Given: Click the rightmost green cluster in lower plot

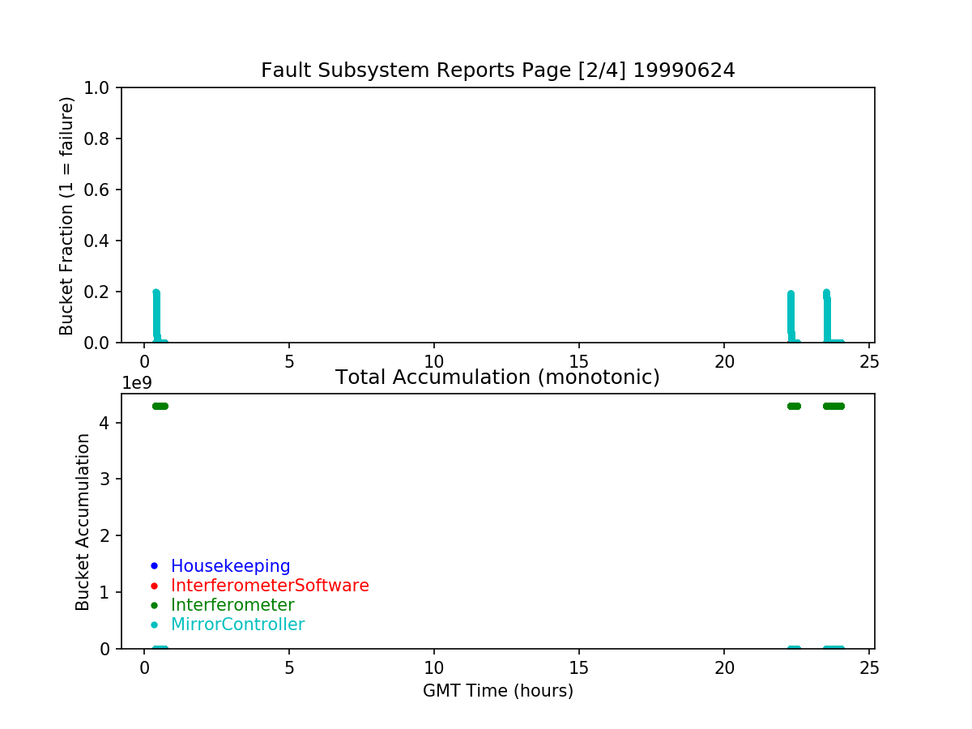Looking at the screenshot, I should (833, 406).
